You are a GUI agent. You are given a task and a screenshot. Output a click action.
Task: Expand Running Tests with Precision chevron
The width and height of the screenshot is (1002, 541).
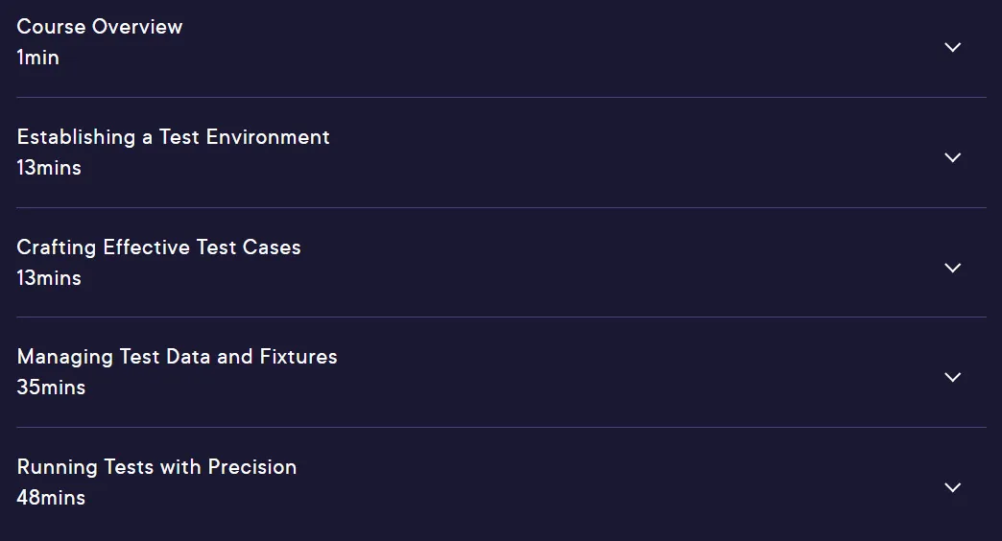(952, 487)
